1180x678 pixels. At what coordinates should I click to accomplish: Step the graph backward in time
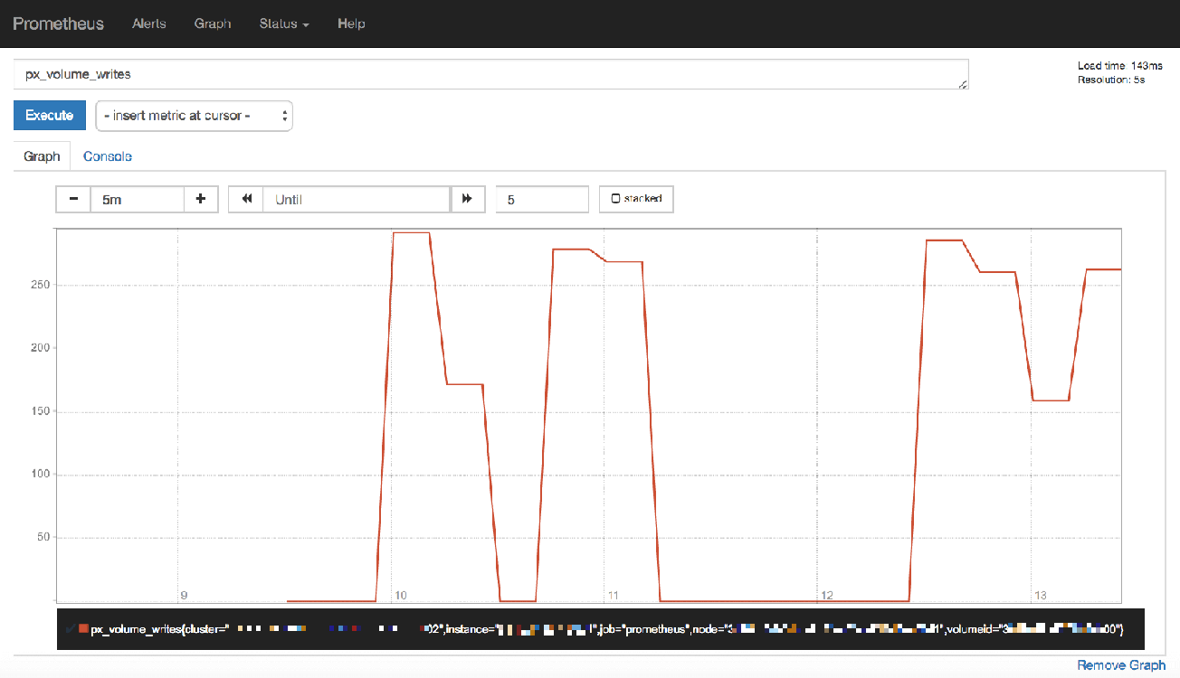(x=245, y=199)
